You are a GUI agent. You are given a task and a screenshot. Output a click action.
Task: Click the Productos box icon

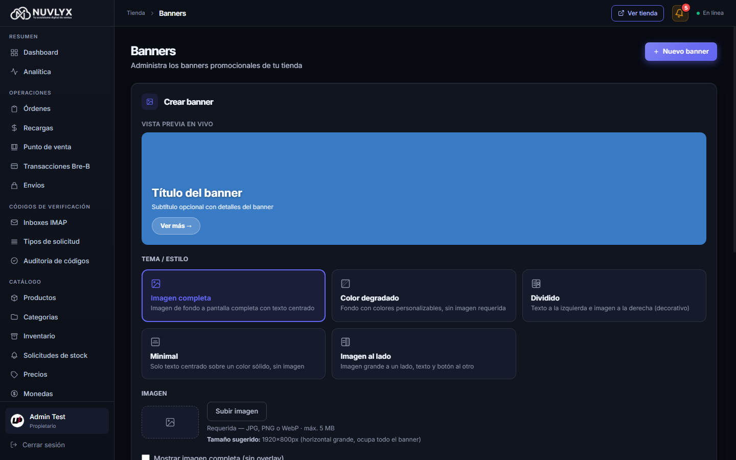click(14, 298)
